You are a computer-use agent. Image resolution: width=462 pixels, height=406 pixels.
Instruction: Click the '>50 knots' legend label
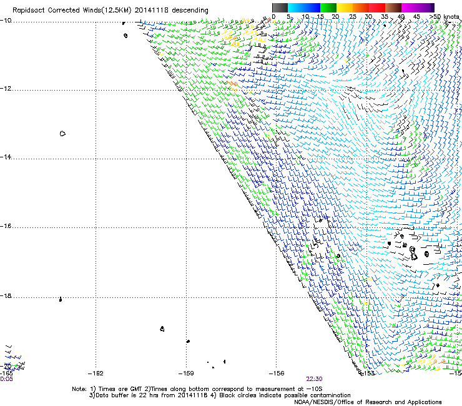pyautogui.click(x=444, y=17)
